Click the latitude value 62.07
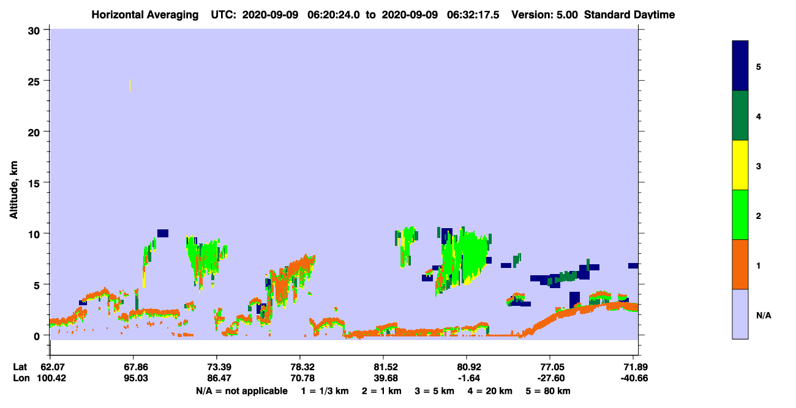This screenshot has width=796, height=408. (50, 367)
